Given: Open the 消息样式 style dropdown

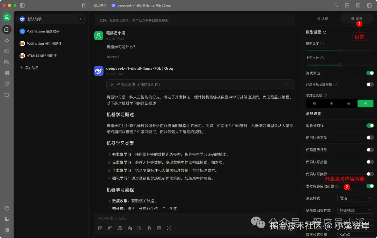Looking at the screenshot, I should [355, 198].
